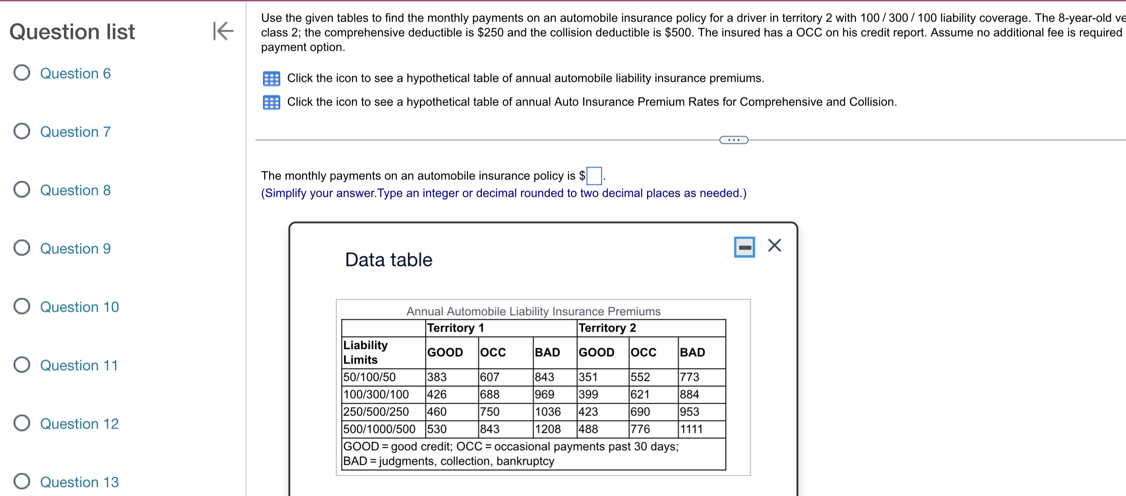Select the Question 6 radio button
The width and height of the screenshot is (1126, 496).
pos(21,73)
